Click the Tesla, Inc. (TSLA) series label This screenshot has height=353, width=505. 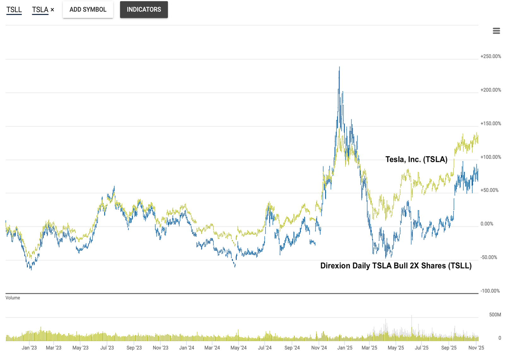tap(416, 159)
